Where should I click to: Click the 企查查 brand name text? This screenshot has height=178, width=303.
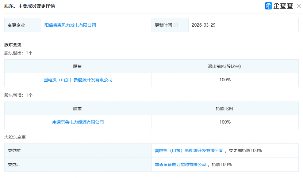(x=283, y=6)
